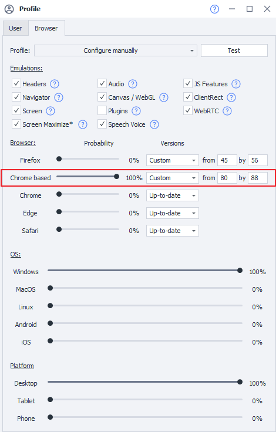The image size is (276, 432).
Task: Click the Edge Up-to-date versions dropdown
Action: tap(172, 213)
